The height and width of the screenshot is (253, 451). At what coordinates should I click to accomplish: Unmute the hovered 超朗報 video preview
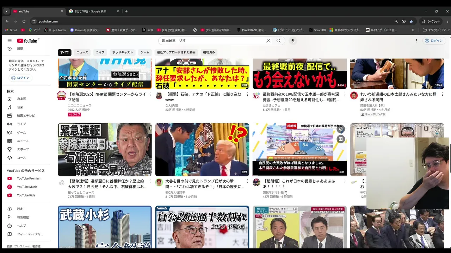[x=340, y=129]
